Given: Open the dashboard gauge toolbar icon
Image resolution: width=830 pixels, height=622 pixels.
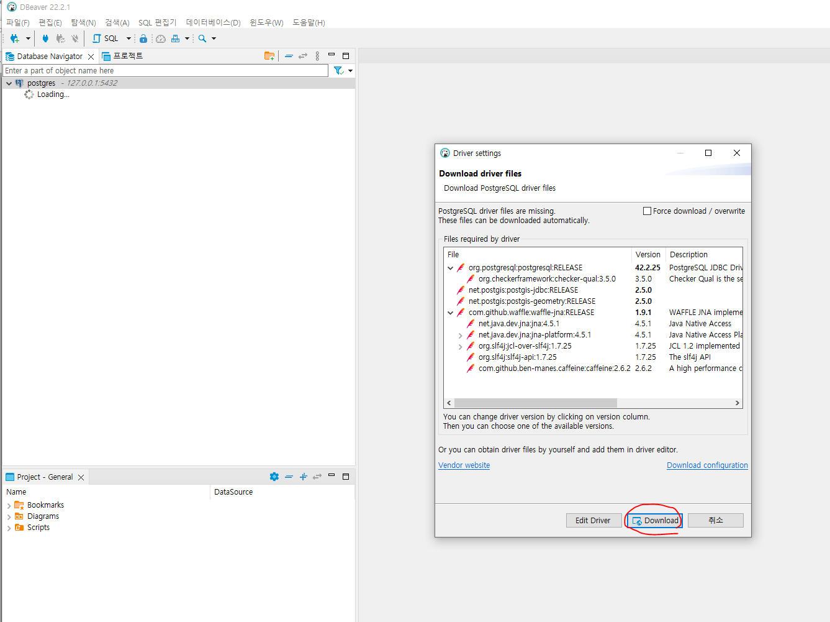Looking at the screenshot, I should [x=161, y=39].
